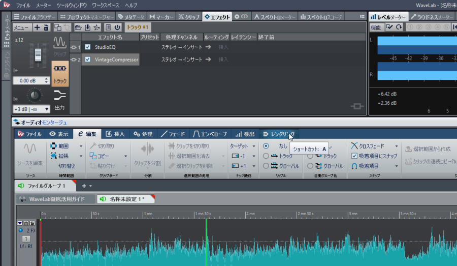Click the trash icon to remove effects
Screen dimensions: 457x266
46,27
